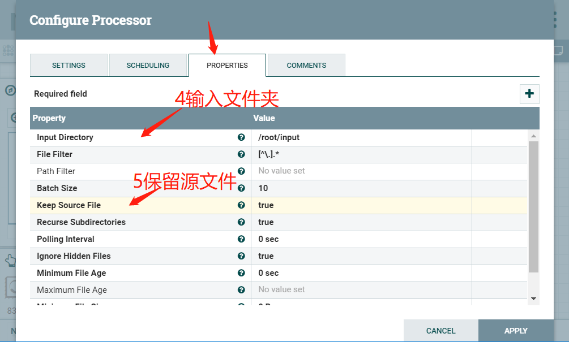The image size is (569, 342).
Task: Click the properties table scrollbar thumb
Action: click(533, 206)
